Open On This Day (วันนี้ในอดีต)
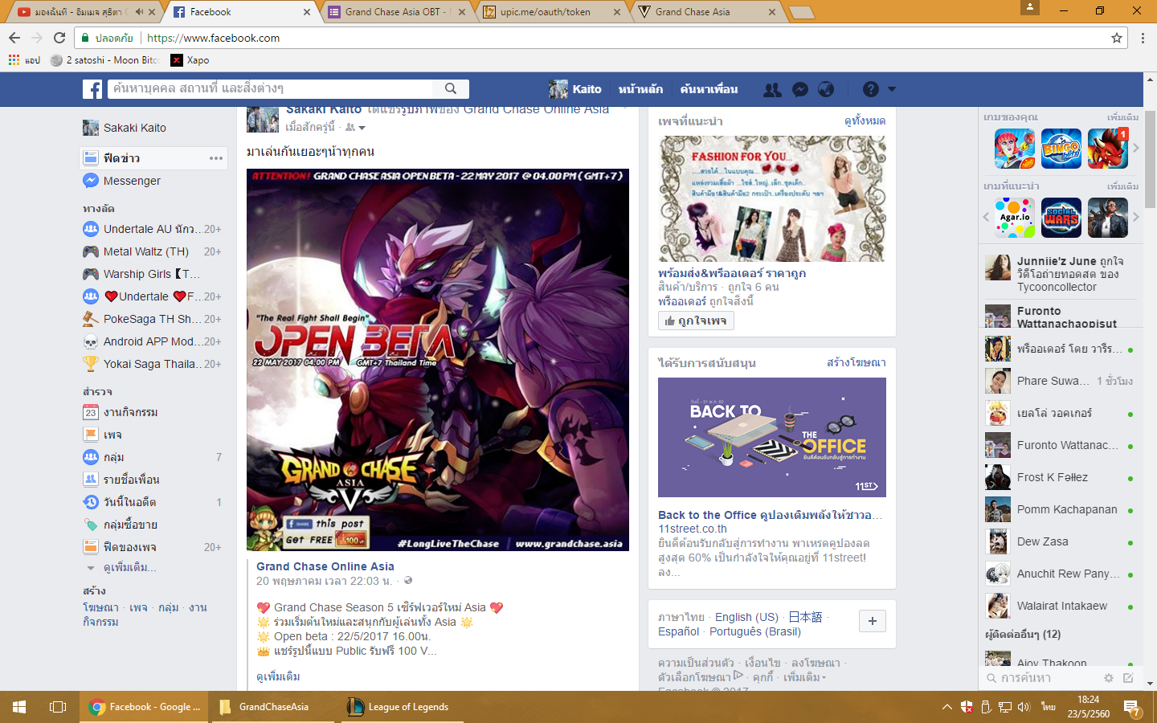 (120, 502)
